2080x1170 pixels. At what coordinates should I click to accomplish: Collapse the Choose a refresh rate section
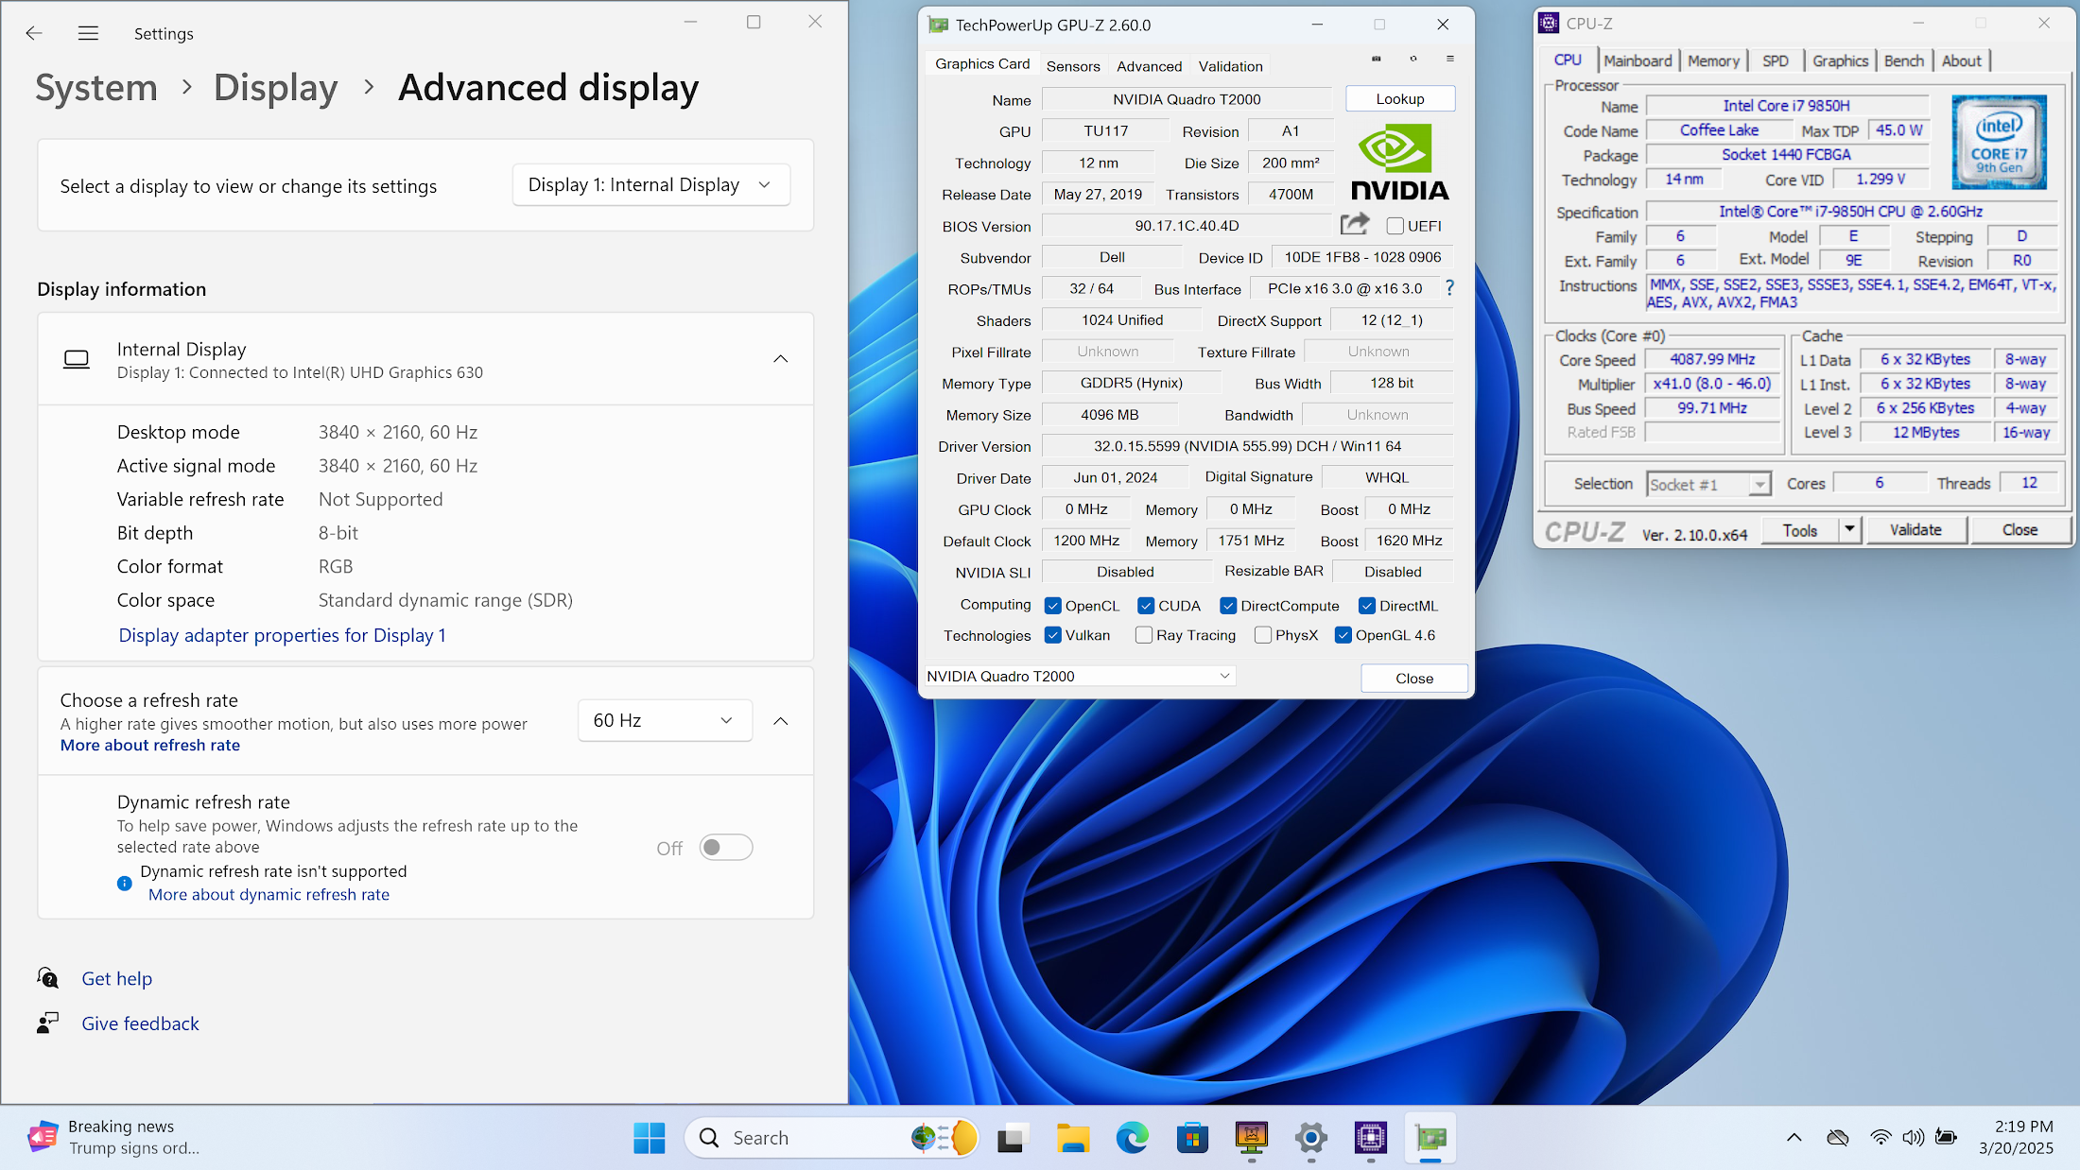point(781,721)
